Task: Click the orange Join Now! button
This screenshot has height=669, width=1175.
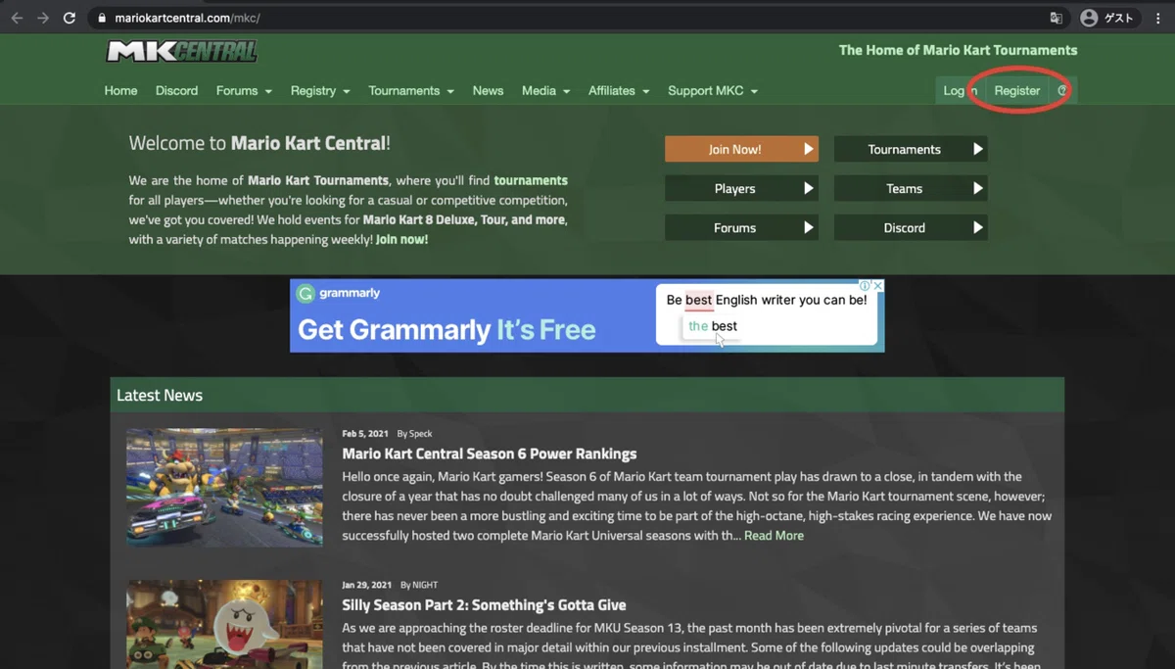Action: [x=741, y=149]
